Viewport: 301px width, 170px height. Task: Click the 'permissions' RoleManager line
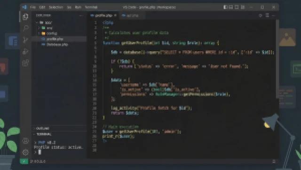click(175, 94)
